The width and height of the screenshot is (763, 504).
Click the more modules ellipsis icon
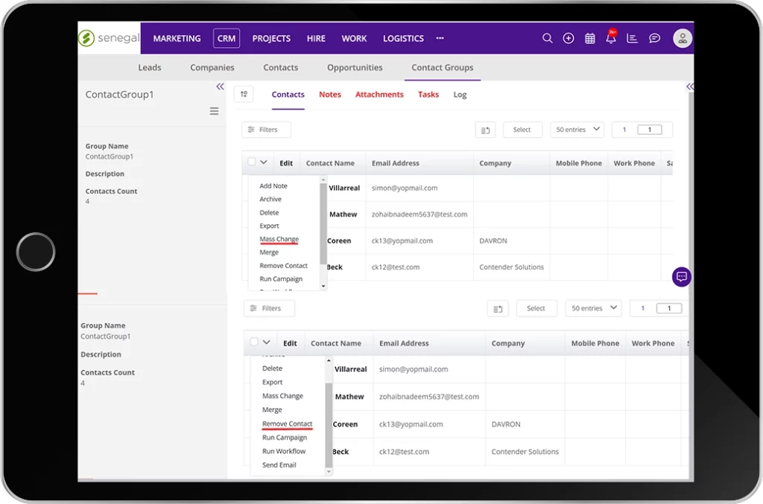pos(440,38)
